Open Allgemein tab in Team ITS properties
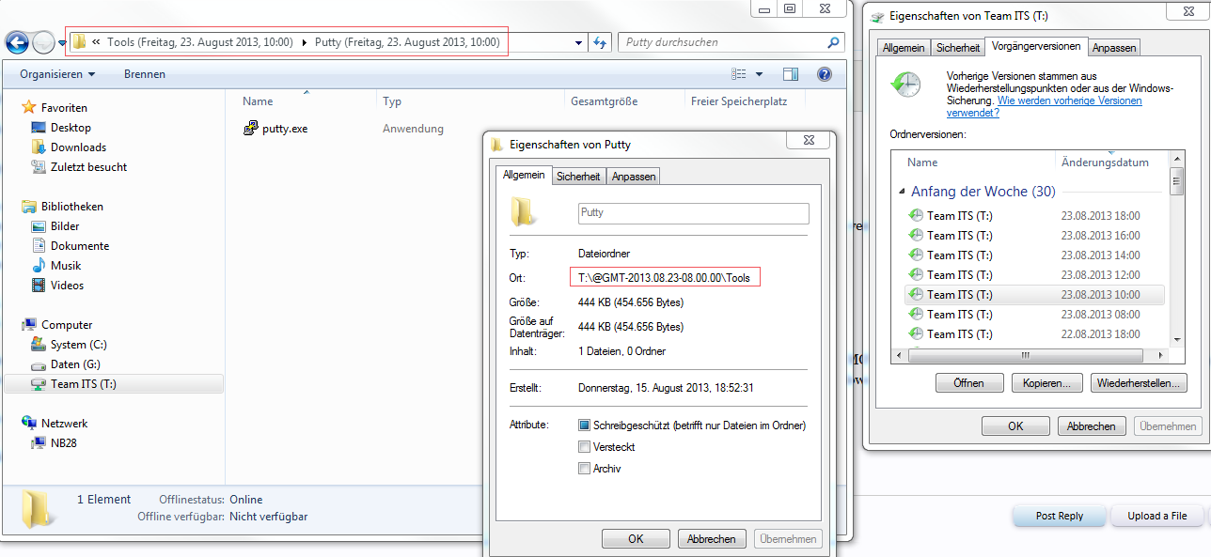 click(903, 48)
